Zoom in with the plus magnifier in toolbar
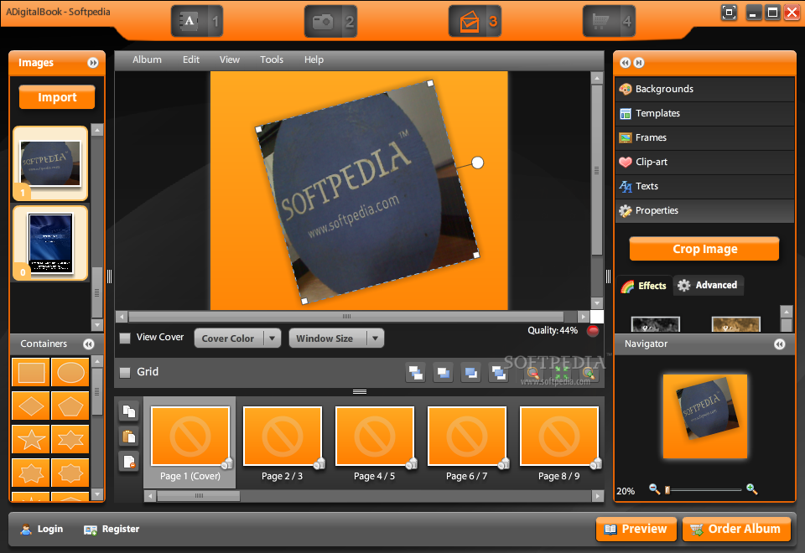Viewport: 805px width, 553px height. pyautogui.click(x=589, y=373)
